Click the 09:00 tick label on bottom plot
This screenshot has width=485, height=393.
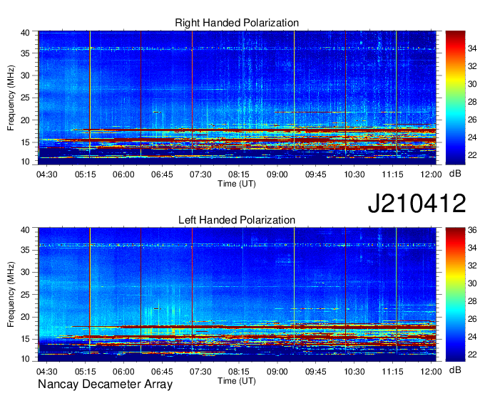[x=277, y=372]
